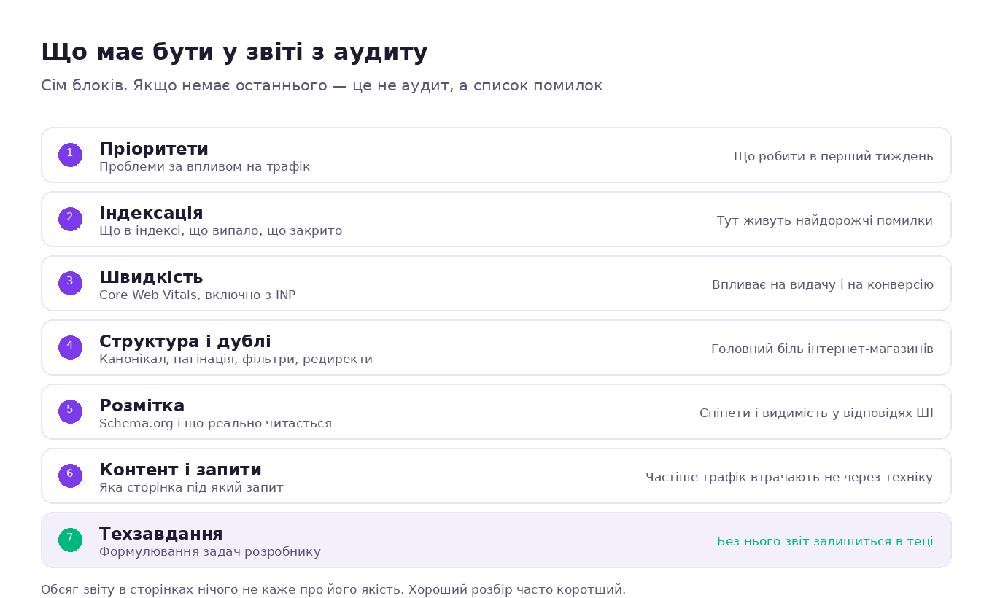The image size is (992, 598).
Task: Select the heading 'Пріоритети'
Action: point(154,149)
